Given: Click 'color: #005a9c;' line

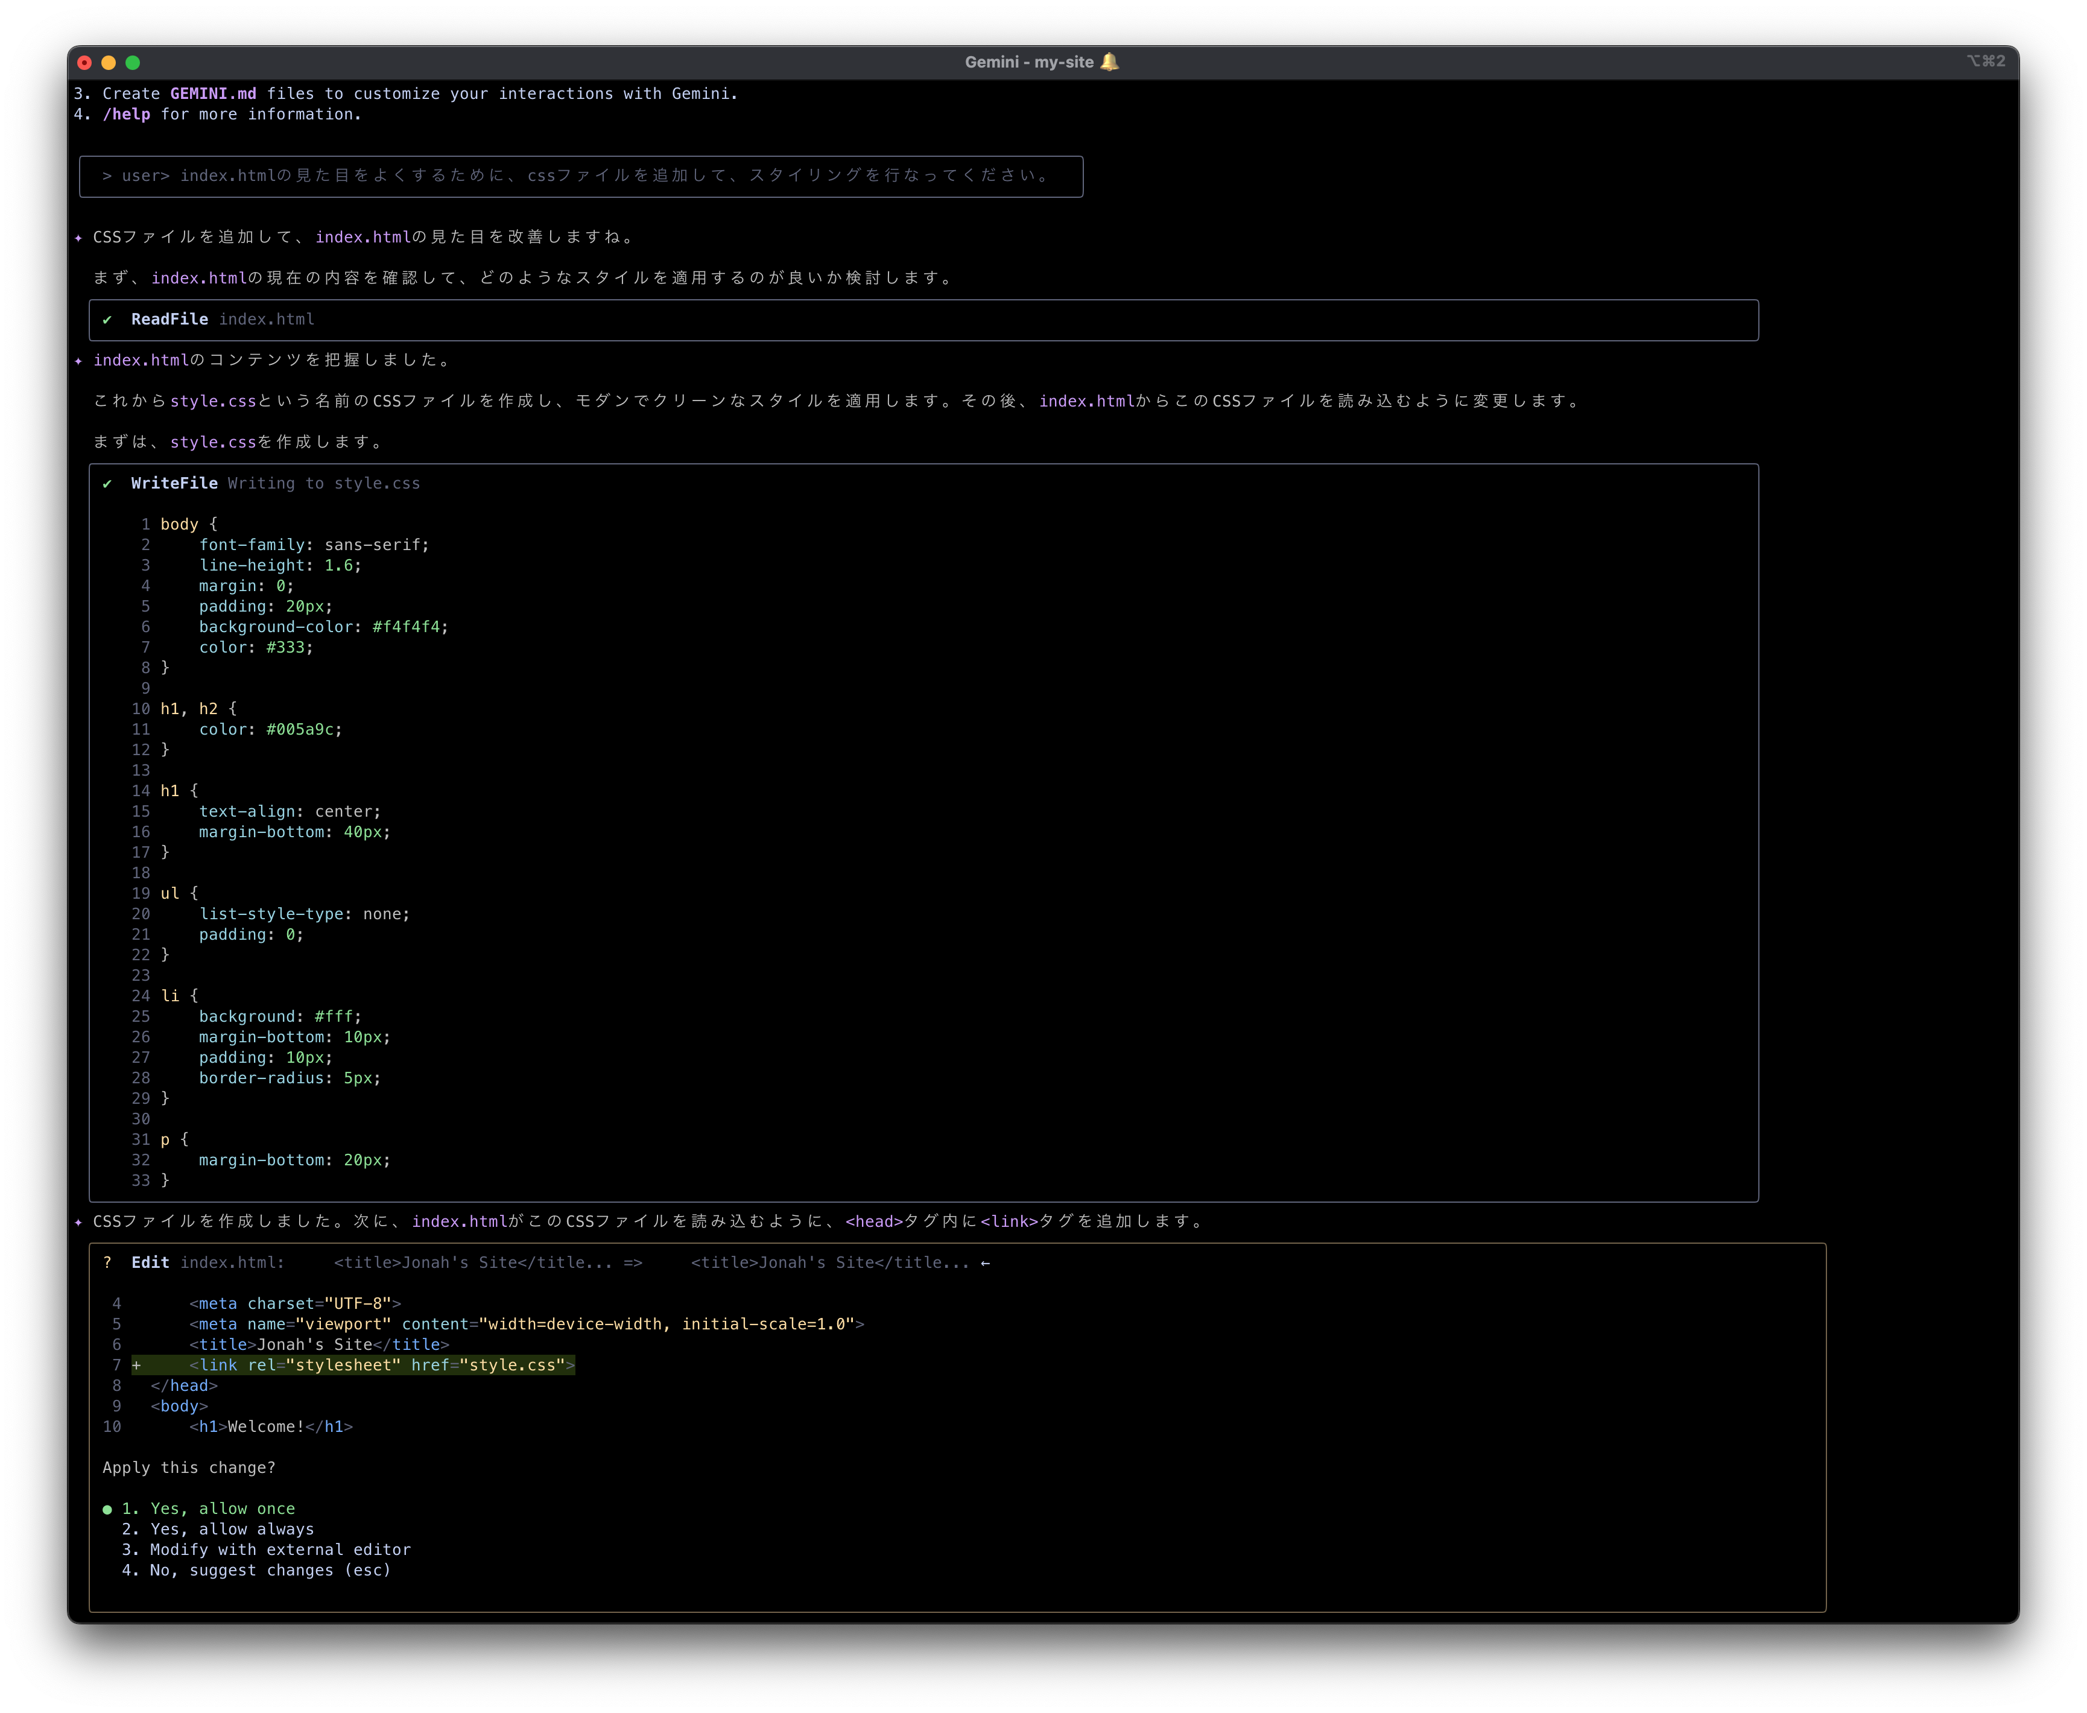Looking at the screenshot, I should 270,729.
